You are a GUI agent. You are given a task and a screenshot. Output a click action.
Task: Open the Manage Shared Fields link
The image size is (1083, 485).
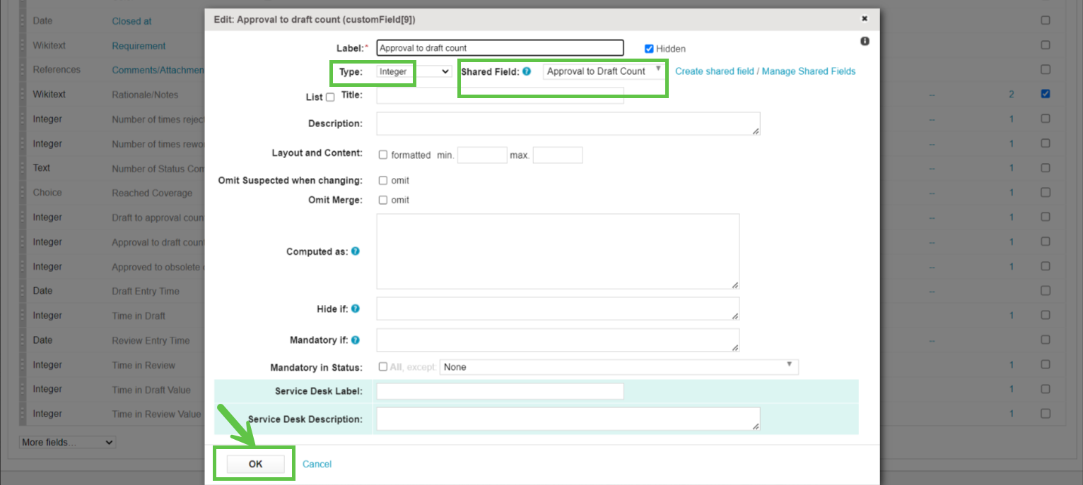click(809, 71)
